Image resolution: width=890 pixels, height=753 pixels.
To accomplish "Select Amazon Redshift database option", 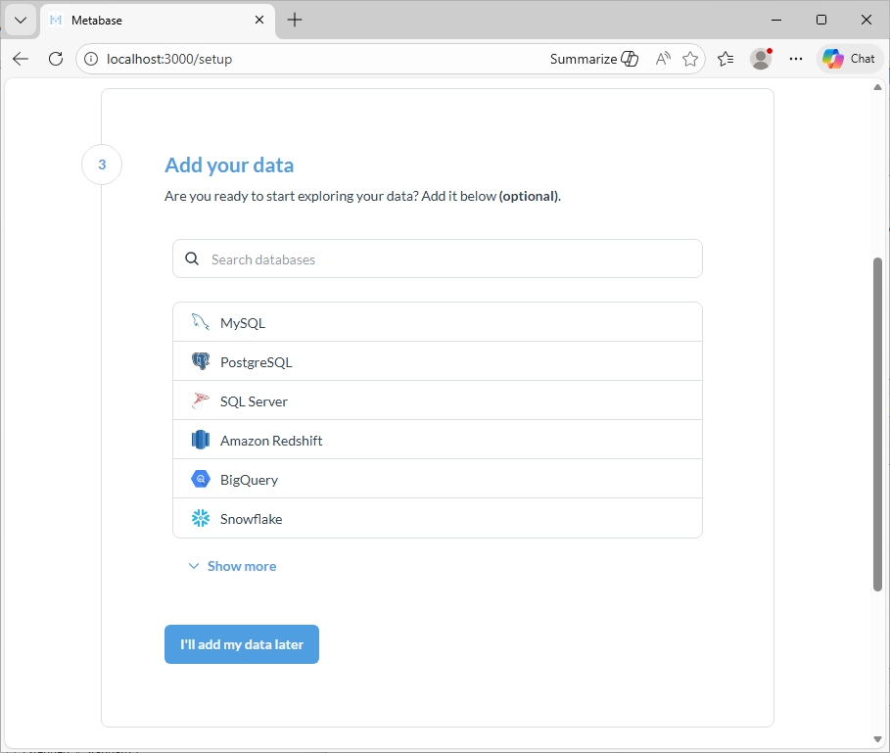I will (438, 440).
